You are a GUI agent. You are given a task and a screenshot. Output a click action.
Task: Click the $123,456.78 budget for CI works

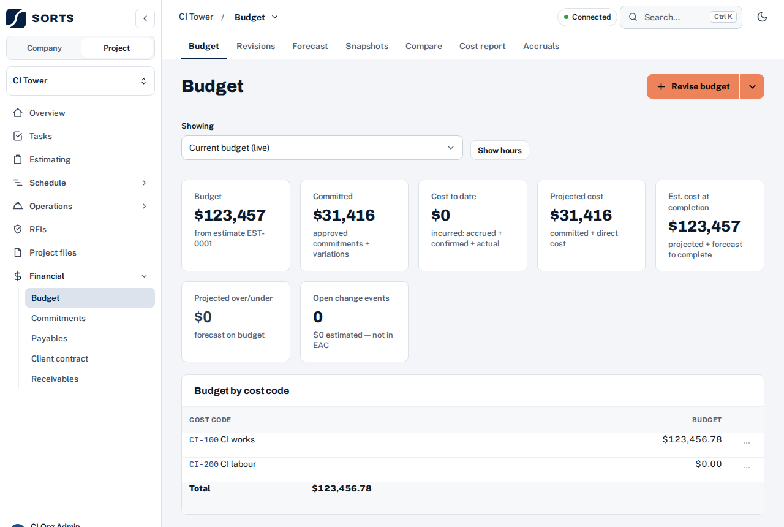(692, 439)
